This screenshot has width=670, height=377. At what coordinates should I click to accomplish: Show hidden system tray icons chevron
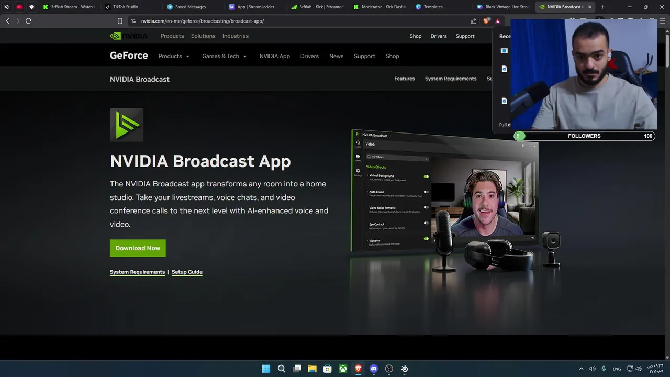coord(581,369)
